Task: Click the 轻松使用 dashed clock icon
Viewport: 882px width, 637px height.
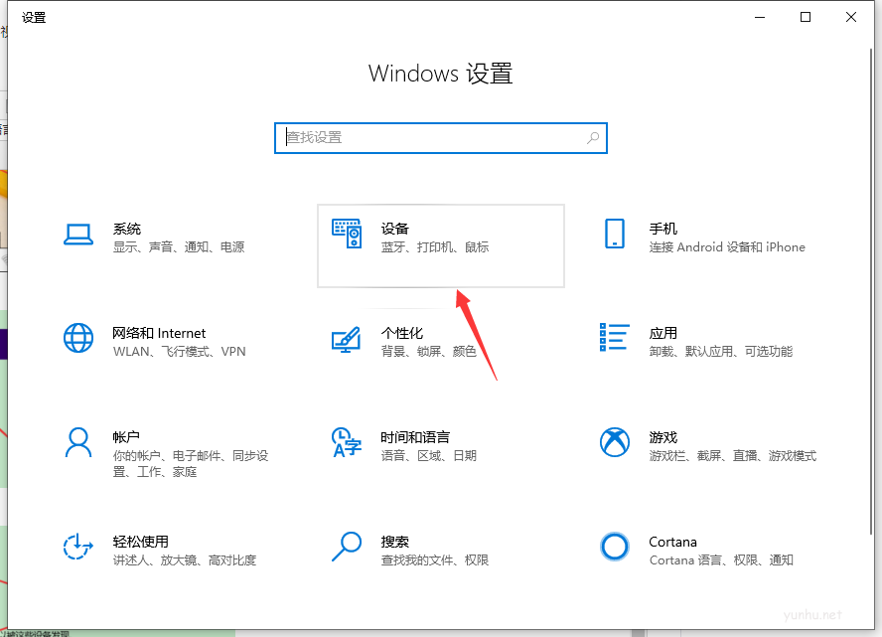Action: click(78, 547)
